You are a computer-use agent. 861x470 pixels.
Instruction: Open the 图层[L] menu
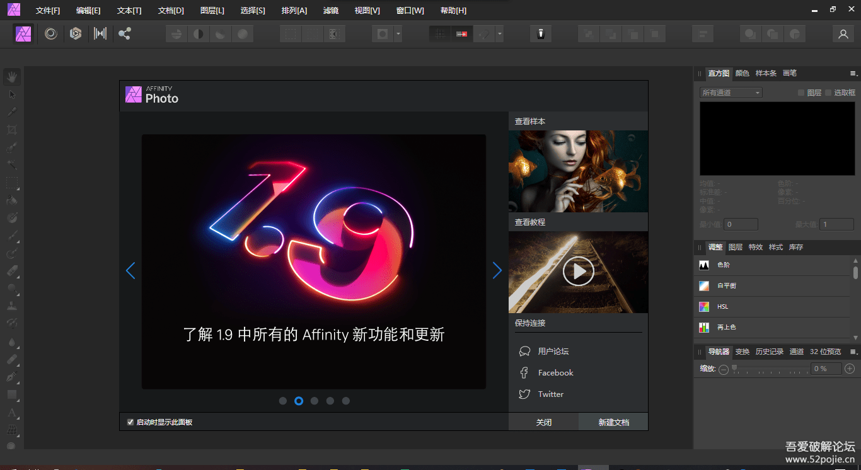click(212, 11)
